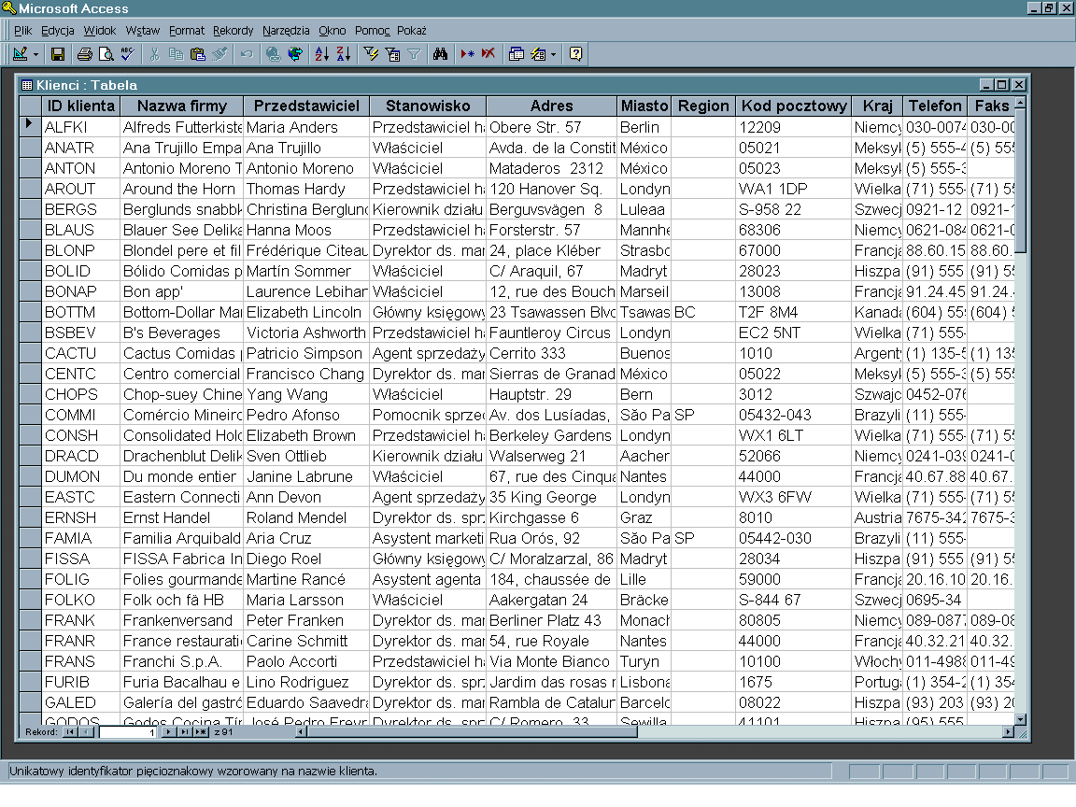Open Print Preview from the toolbar
This screenshot has width=1076, height=807.
coord(106,54)
